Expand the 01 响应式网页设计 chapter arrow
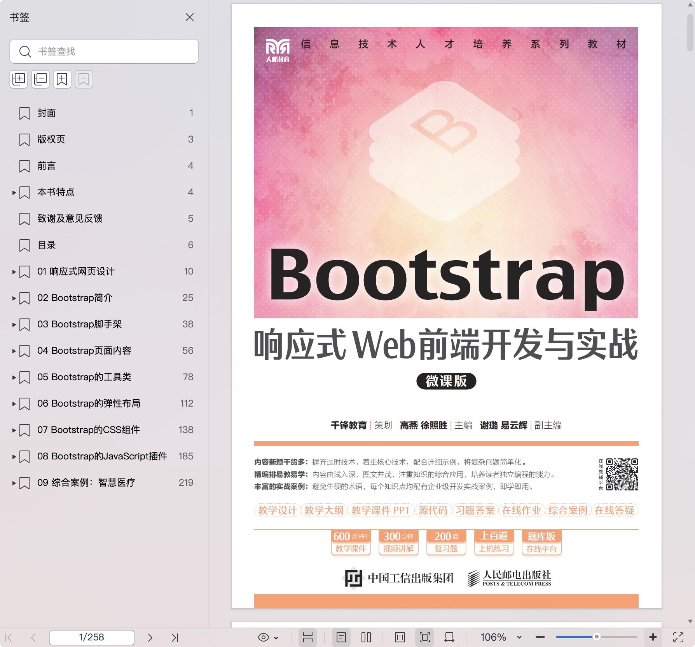Screen dimensions: 695x647 click(14, 271)
